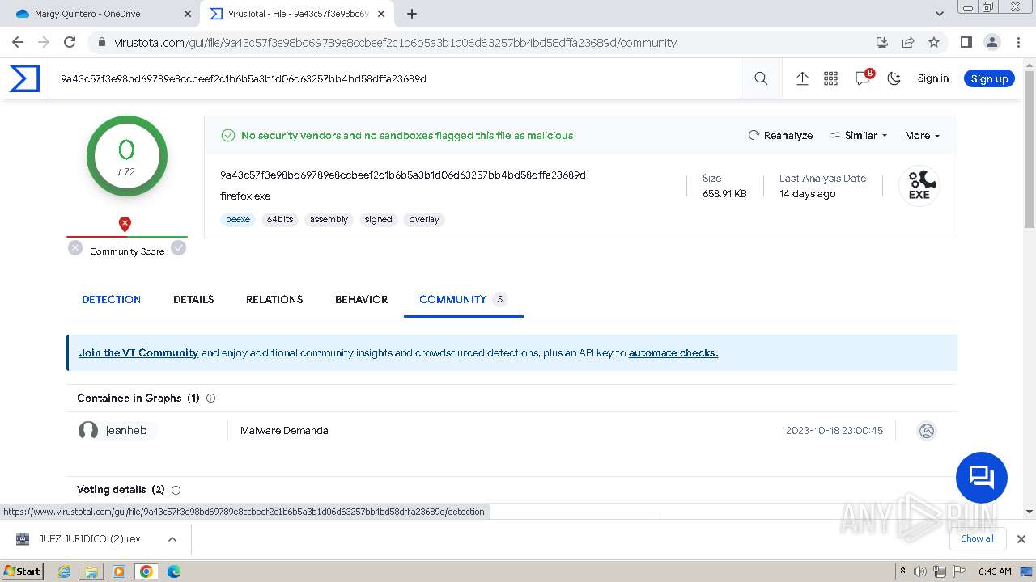1036x582 pixels.
Task: Click the Reanalyze button
Action: [780, 135]
